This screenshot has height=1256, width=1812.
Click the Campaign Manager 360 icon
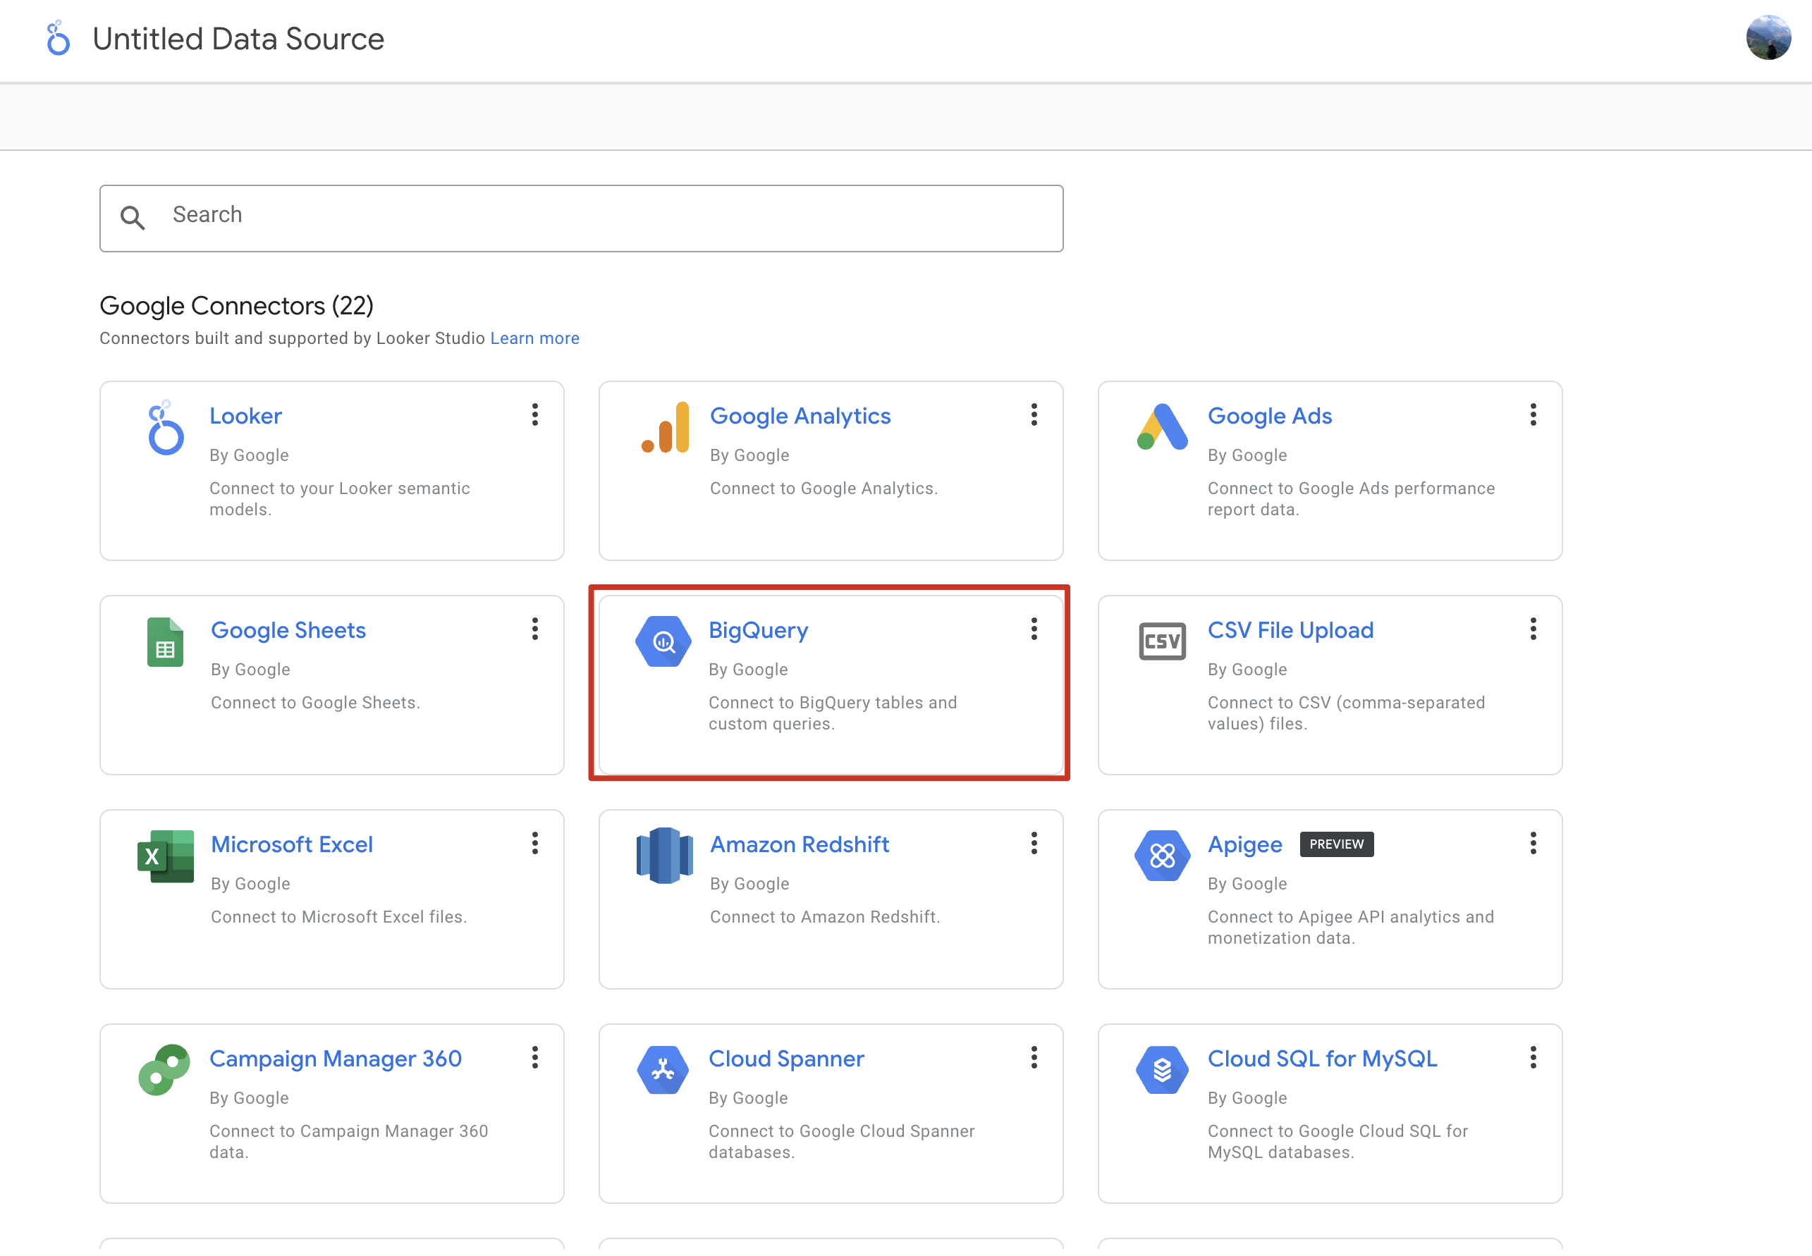pyautogui.click(x=164, y=1070)
